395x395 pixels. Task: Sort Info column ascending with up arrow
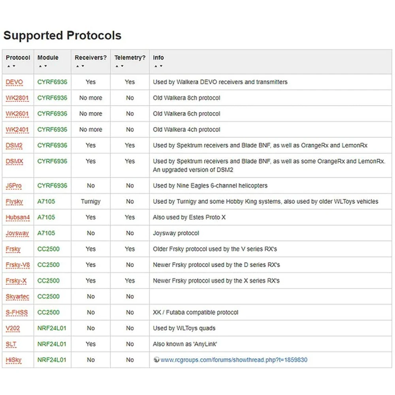coord(155,66)
